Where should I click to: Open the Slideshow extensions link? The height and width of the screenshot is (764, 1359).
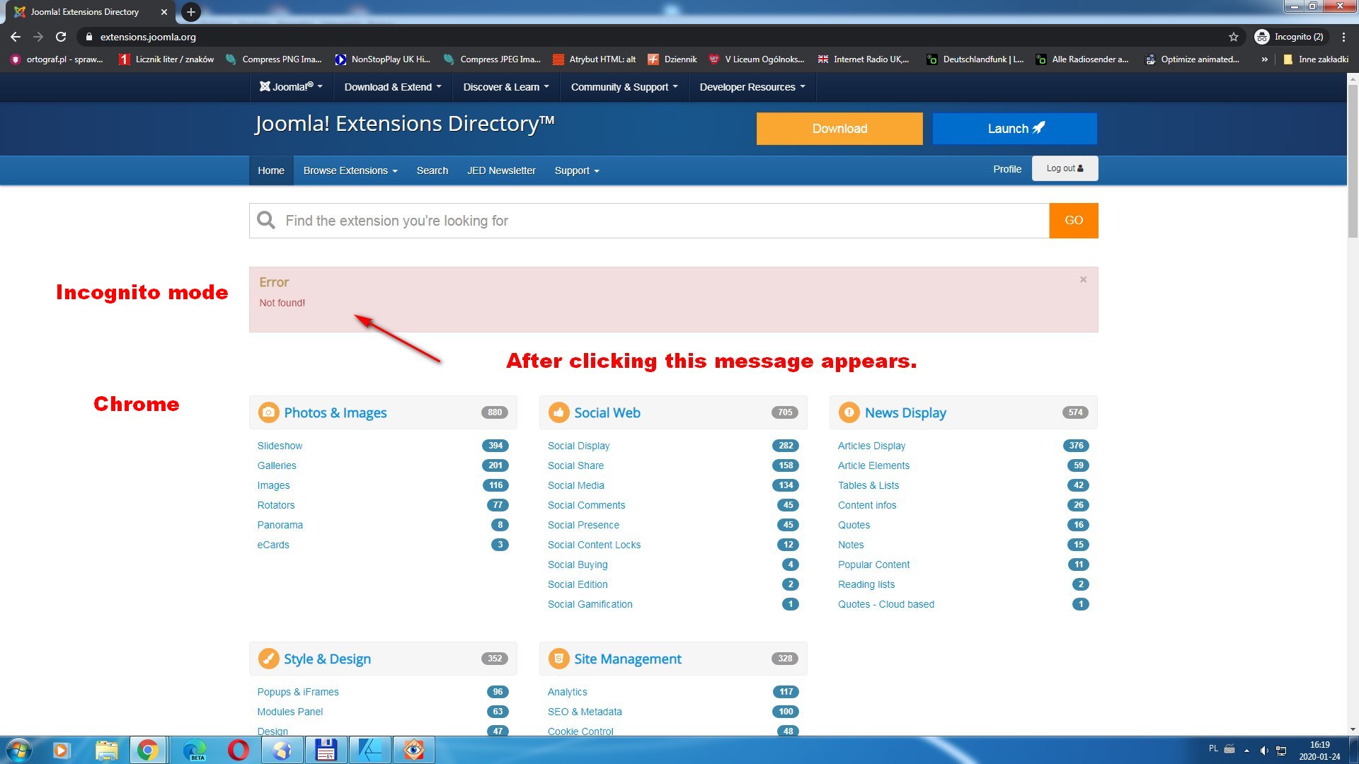point(279,445)
